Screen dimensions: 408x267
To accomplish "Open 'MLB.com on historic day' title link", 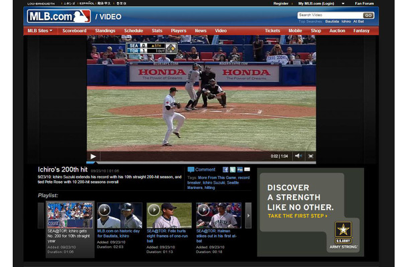I will (x=118, y=234).
